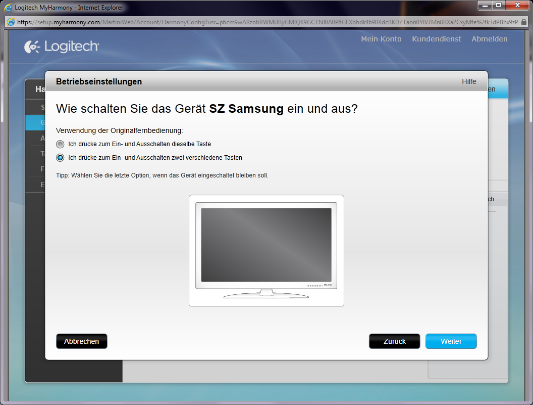
Task: Select the "zwei verschiedene Tasten" radio option
Action: pyautogui.click(x=61, y=158)
